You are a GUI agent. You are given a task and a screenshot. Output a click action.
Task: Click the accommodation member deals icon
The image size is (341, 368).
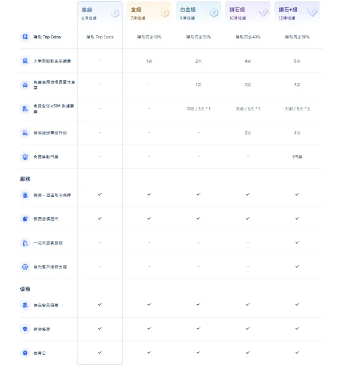coord(25,305)
